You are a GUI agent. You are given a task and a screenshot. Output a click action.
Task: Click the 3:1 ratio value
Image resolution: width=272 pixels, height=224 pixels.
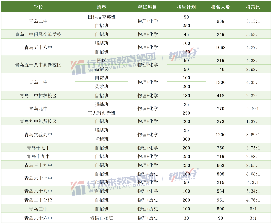tap(253, 218)
